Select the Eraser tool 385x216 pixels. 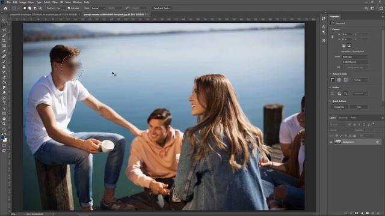coord(4,77)
